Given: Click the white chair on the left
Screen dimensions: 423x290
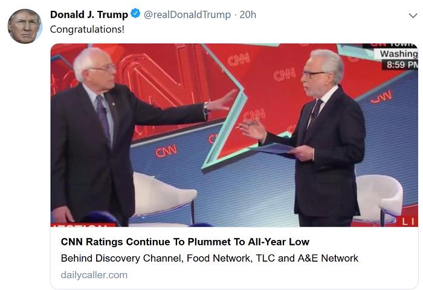Looking at the screenshot, I should [x=164, y=194].
